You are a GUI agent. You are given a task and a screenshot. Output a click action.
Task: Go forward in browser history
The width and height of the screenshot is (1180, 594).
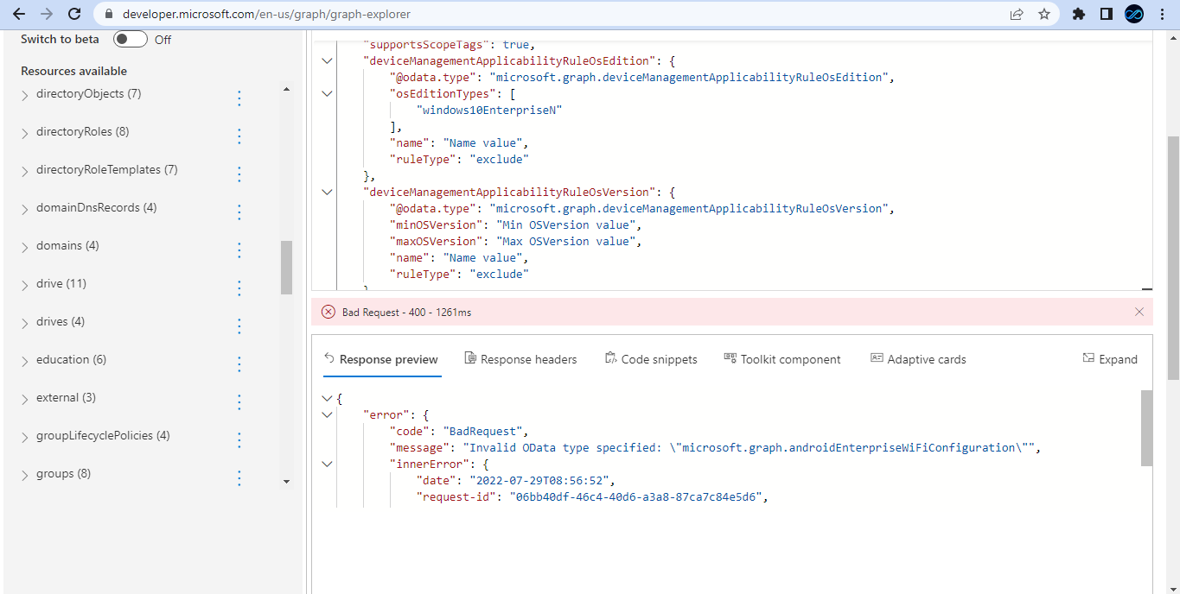pyautogui.click(x=47, y=14)
